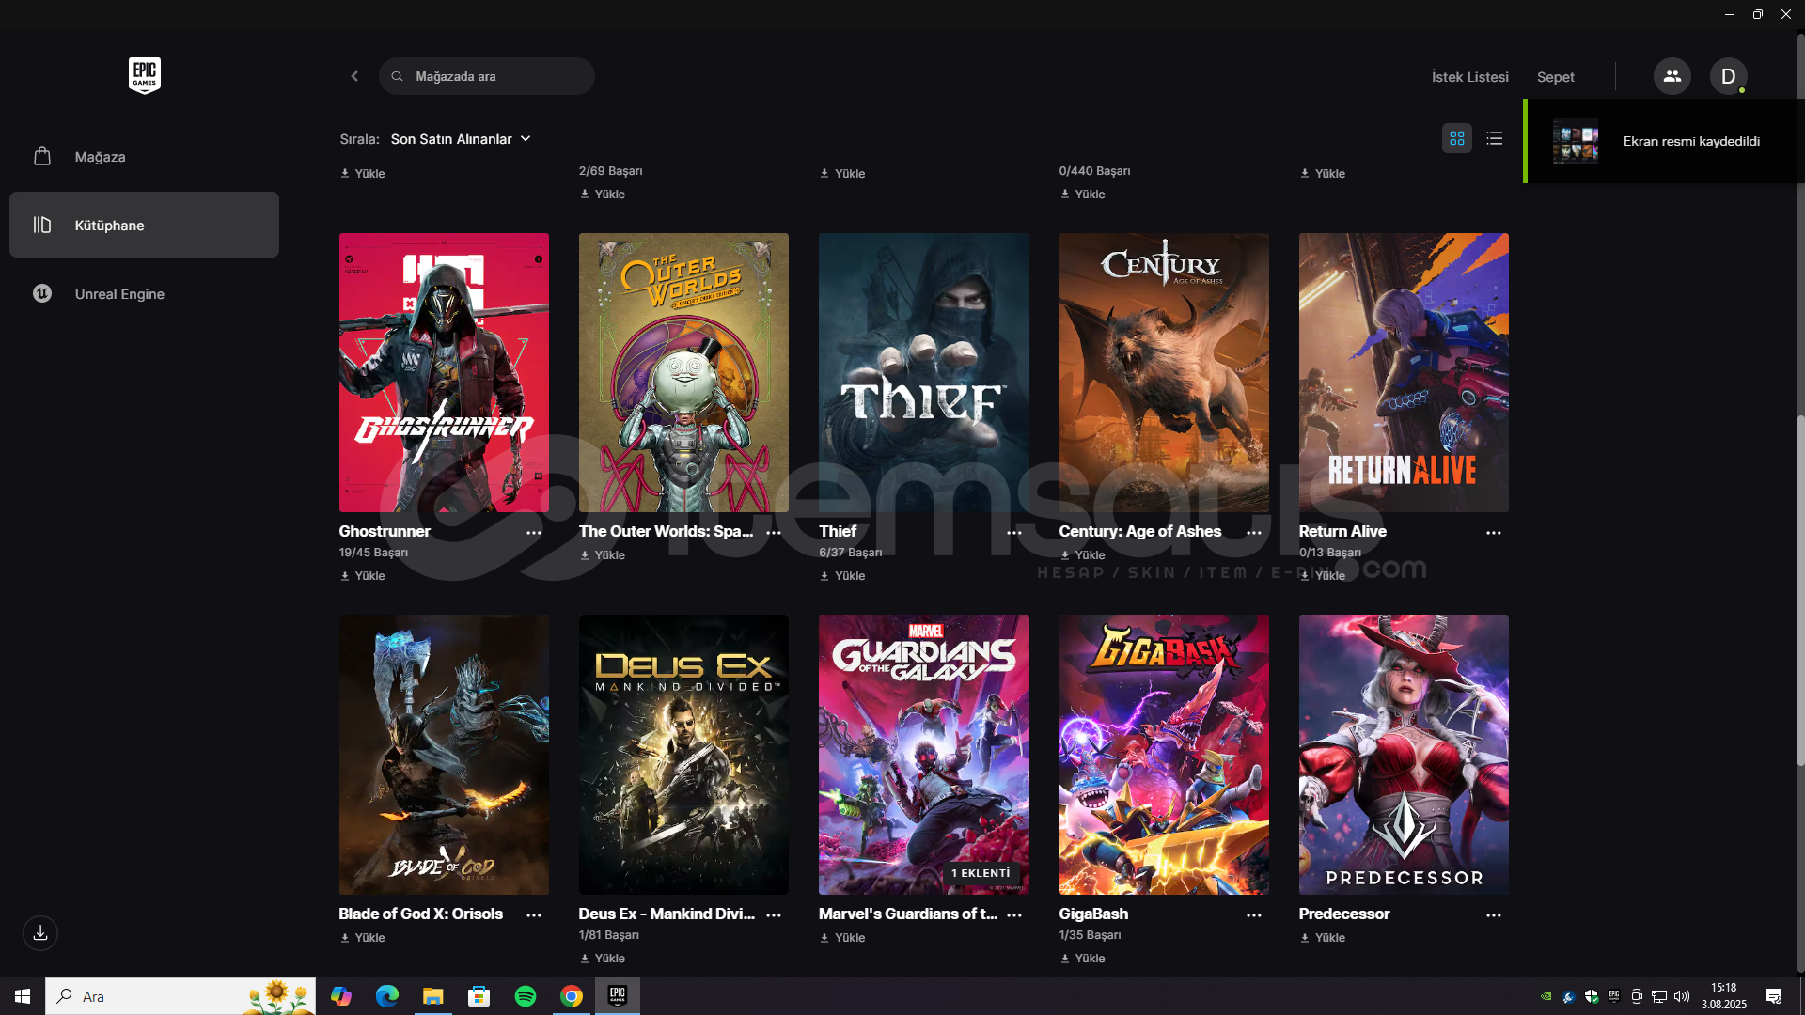Image resolution: width=1805 pixels, height=1015 pixels.
Task: Click the 6/37 Başarı text under Thief
Action: tap(850, 553)
